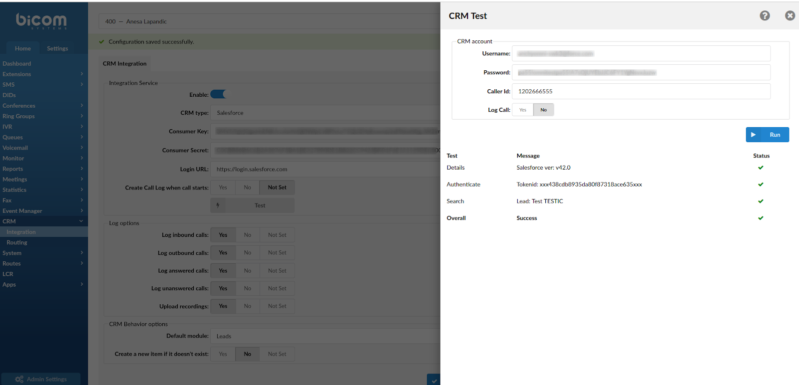799x385 pixels.
Task: Run the CRM test
Action: [x=768, y=135]
